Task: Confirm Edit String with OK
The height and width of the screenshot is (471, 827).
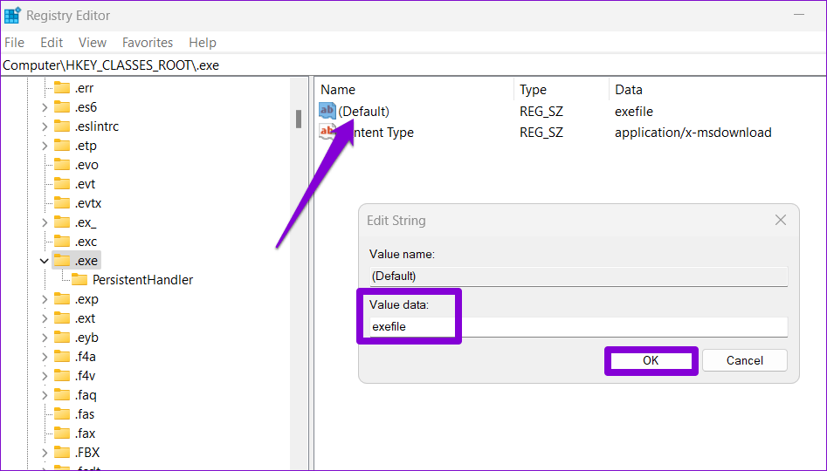Action: (x=651, y=361)
